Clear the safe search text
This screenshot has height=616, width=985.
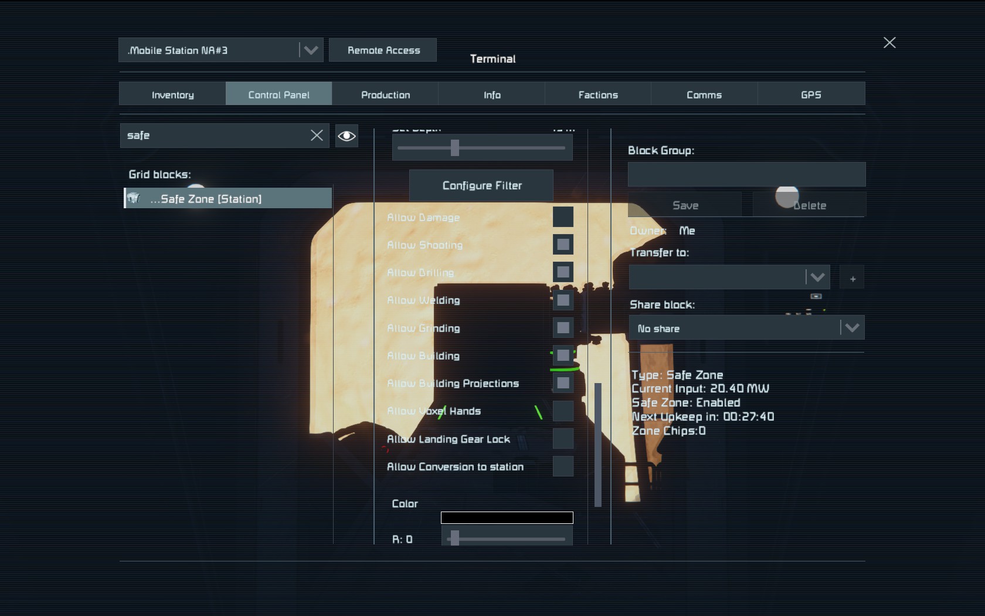(x=317, y=136)
